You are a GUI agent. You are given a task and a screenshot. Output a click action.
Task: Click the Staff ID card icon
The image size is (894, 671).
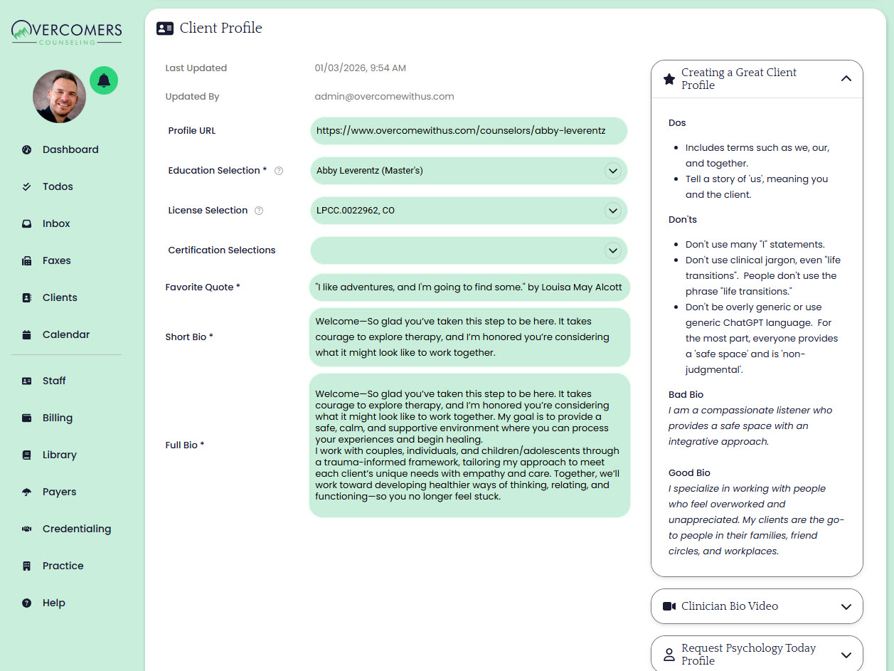coord(27,381)
